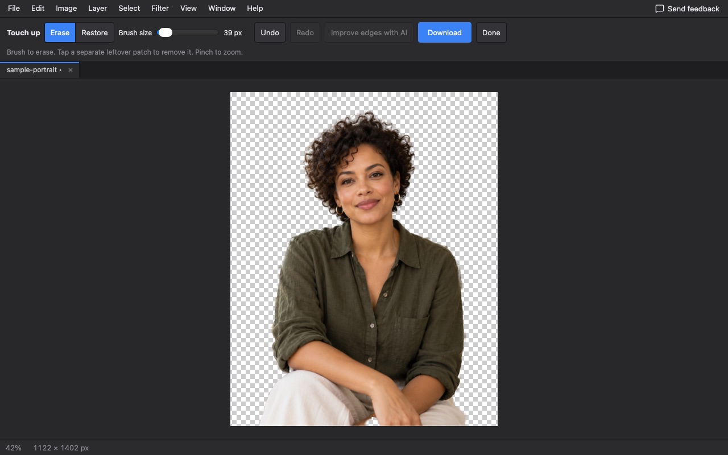Viewport: 728px width, 455px height.
Task: Open the Help menu
Action: (x=255, y=8)
